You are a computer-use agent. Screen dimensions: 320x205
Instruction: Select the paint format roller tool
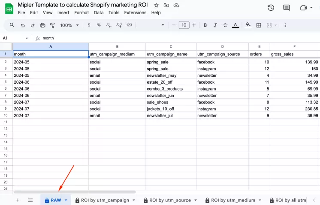pyautogui.click(x=52, y=25)
